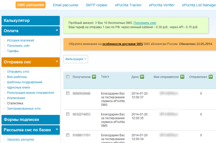This screenshot has height=143, width=216.
Task: Select the second SMS row checkbox
Action: (x=68, y=114)
